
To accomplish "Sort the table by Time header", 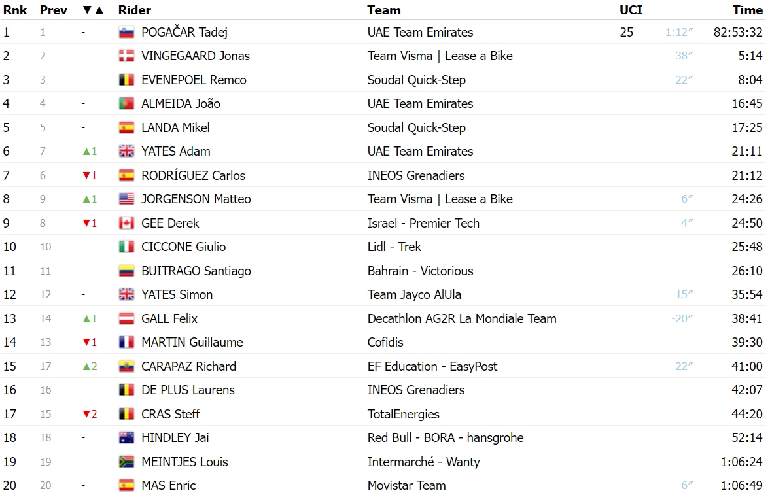I will pyautogui.click(x=747, y=10).
